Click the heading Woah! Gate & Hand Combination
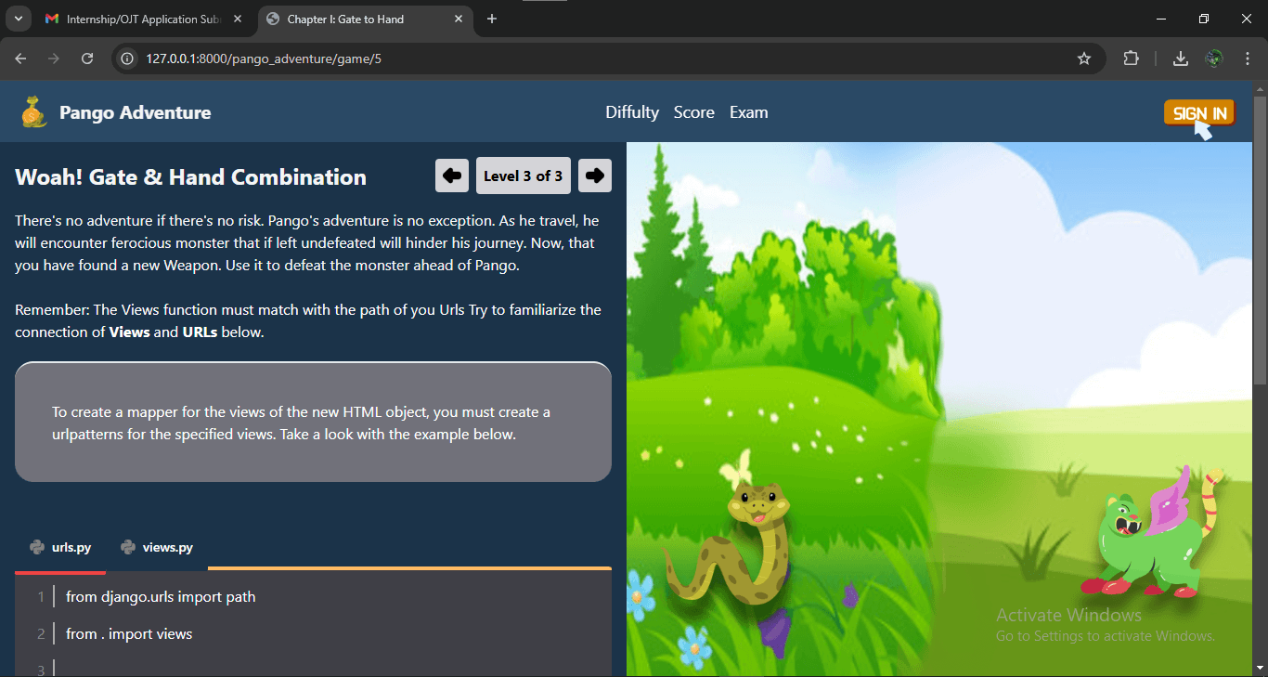This screenshot has height=677, width=1268. (190, 176)
